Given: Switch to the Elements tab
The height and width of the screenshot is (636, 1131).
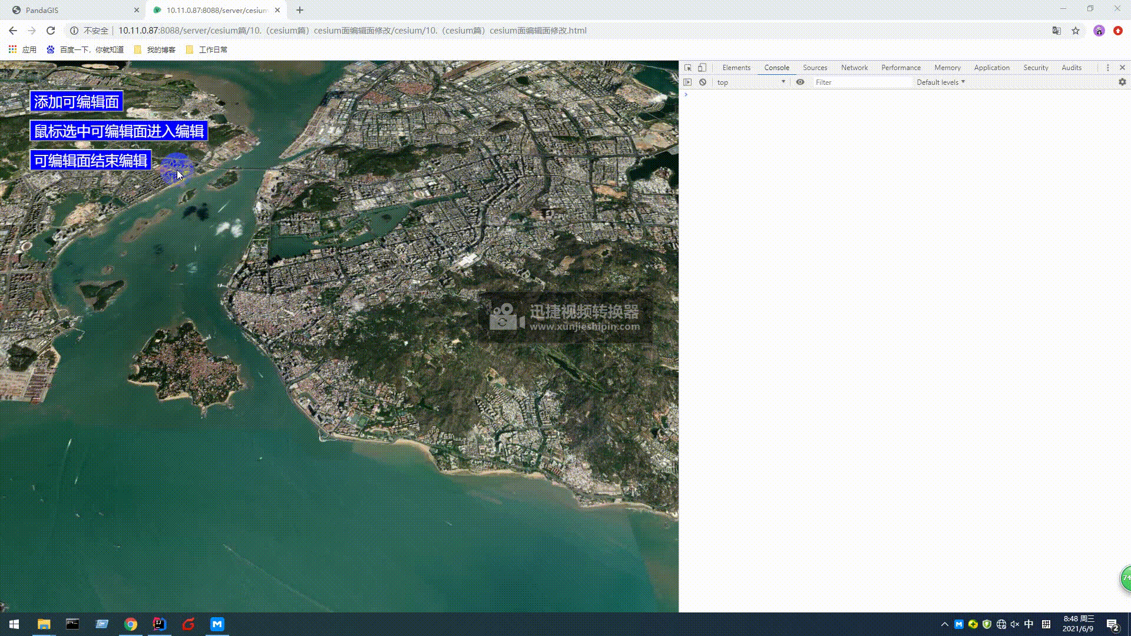Looking at the screenshot, I should point(736,68).
